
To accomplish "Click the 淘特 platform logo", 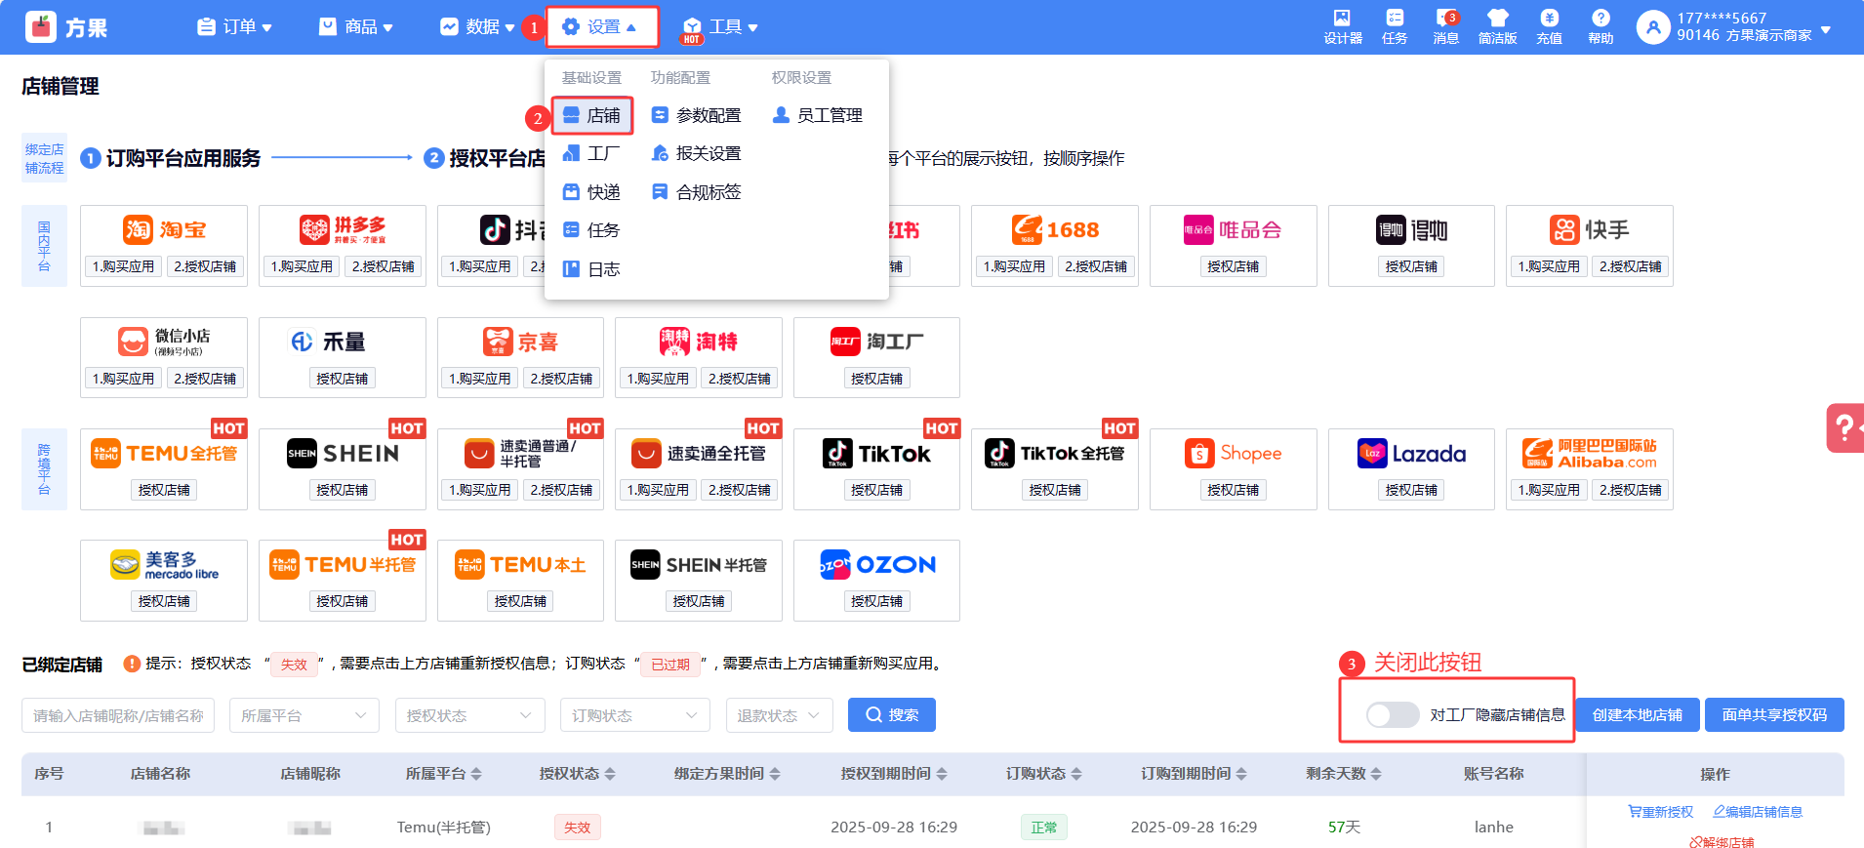I will click(699, 342).
